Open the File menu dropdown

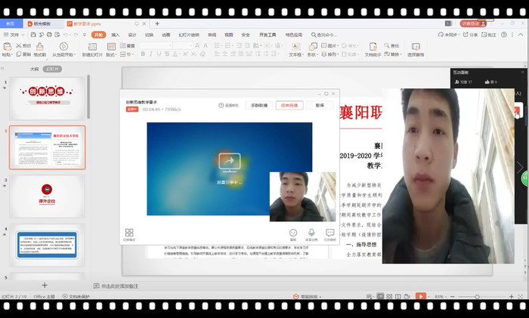point(14,35)
